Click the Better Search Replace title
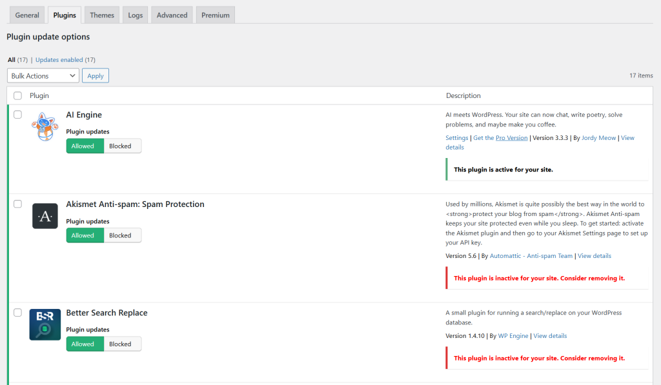Image resolution: width=661 pixels, height=385 pixels. [x=107, y=313]
